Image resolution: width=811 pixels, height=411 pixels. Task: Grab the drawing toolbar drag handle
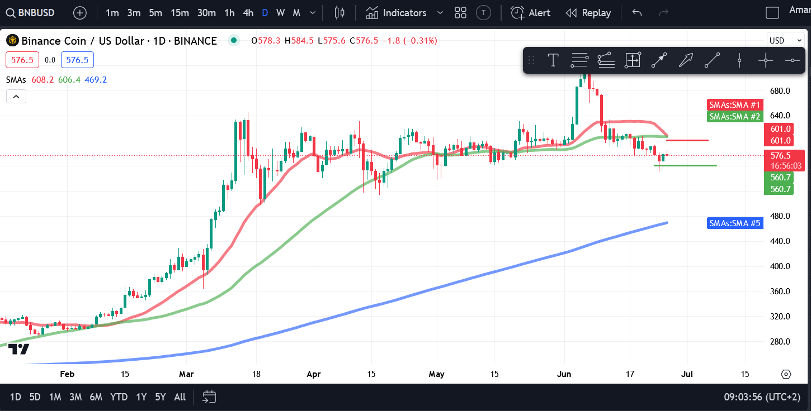pyautogui.click(x=532, y=60)
